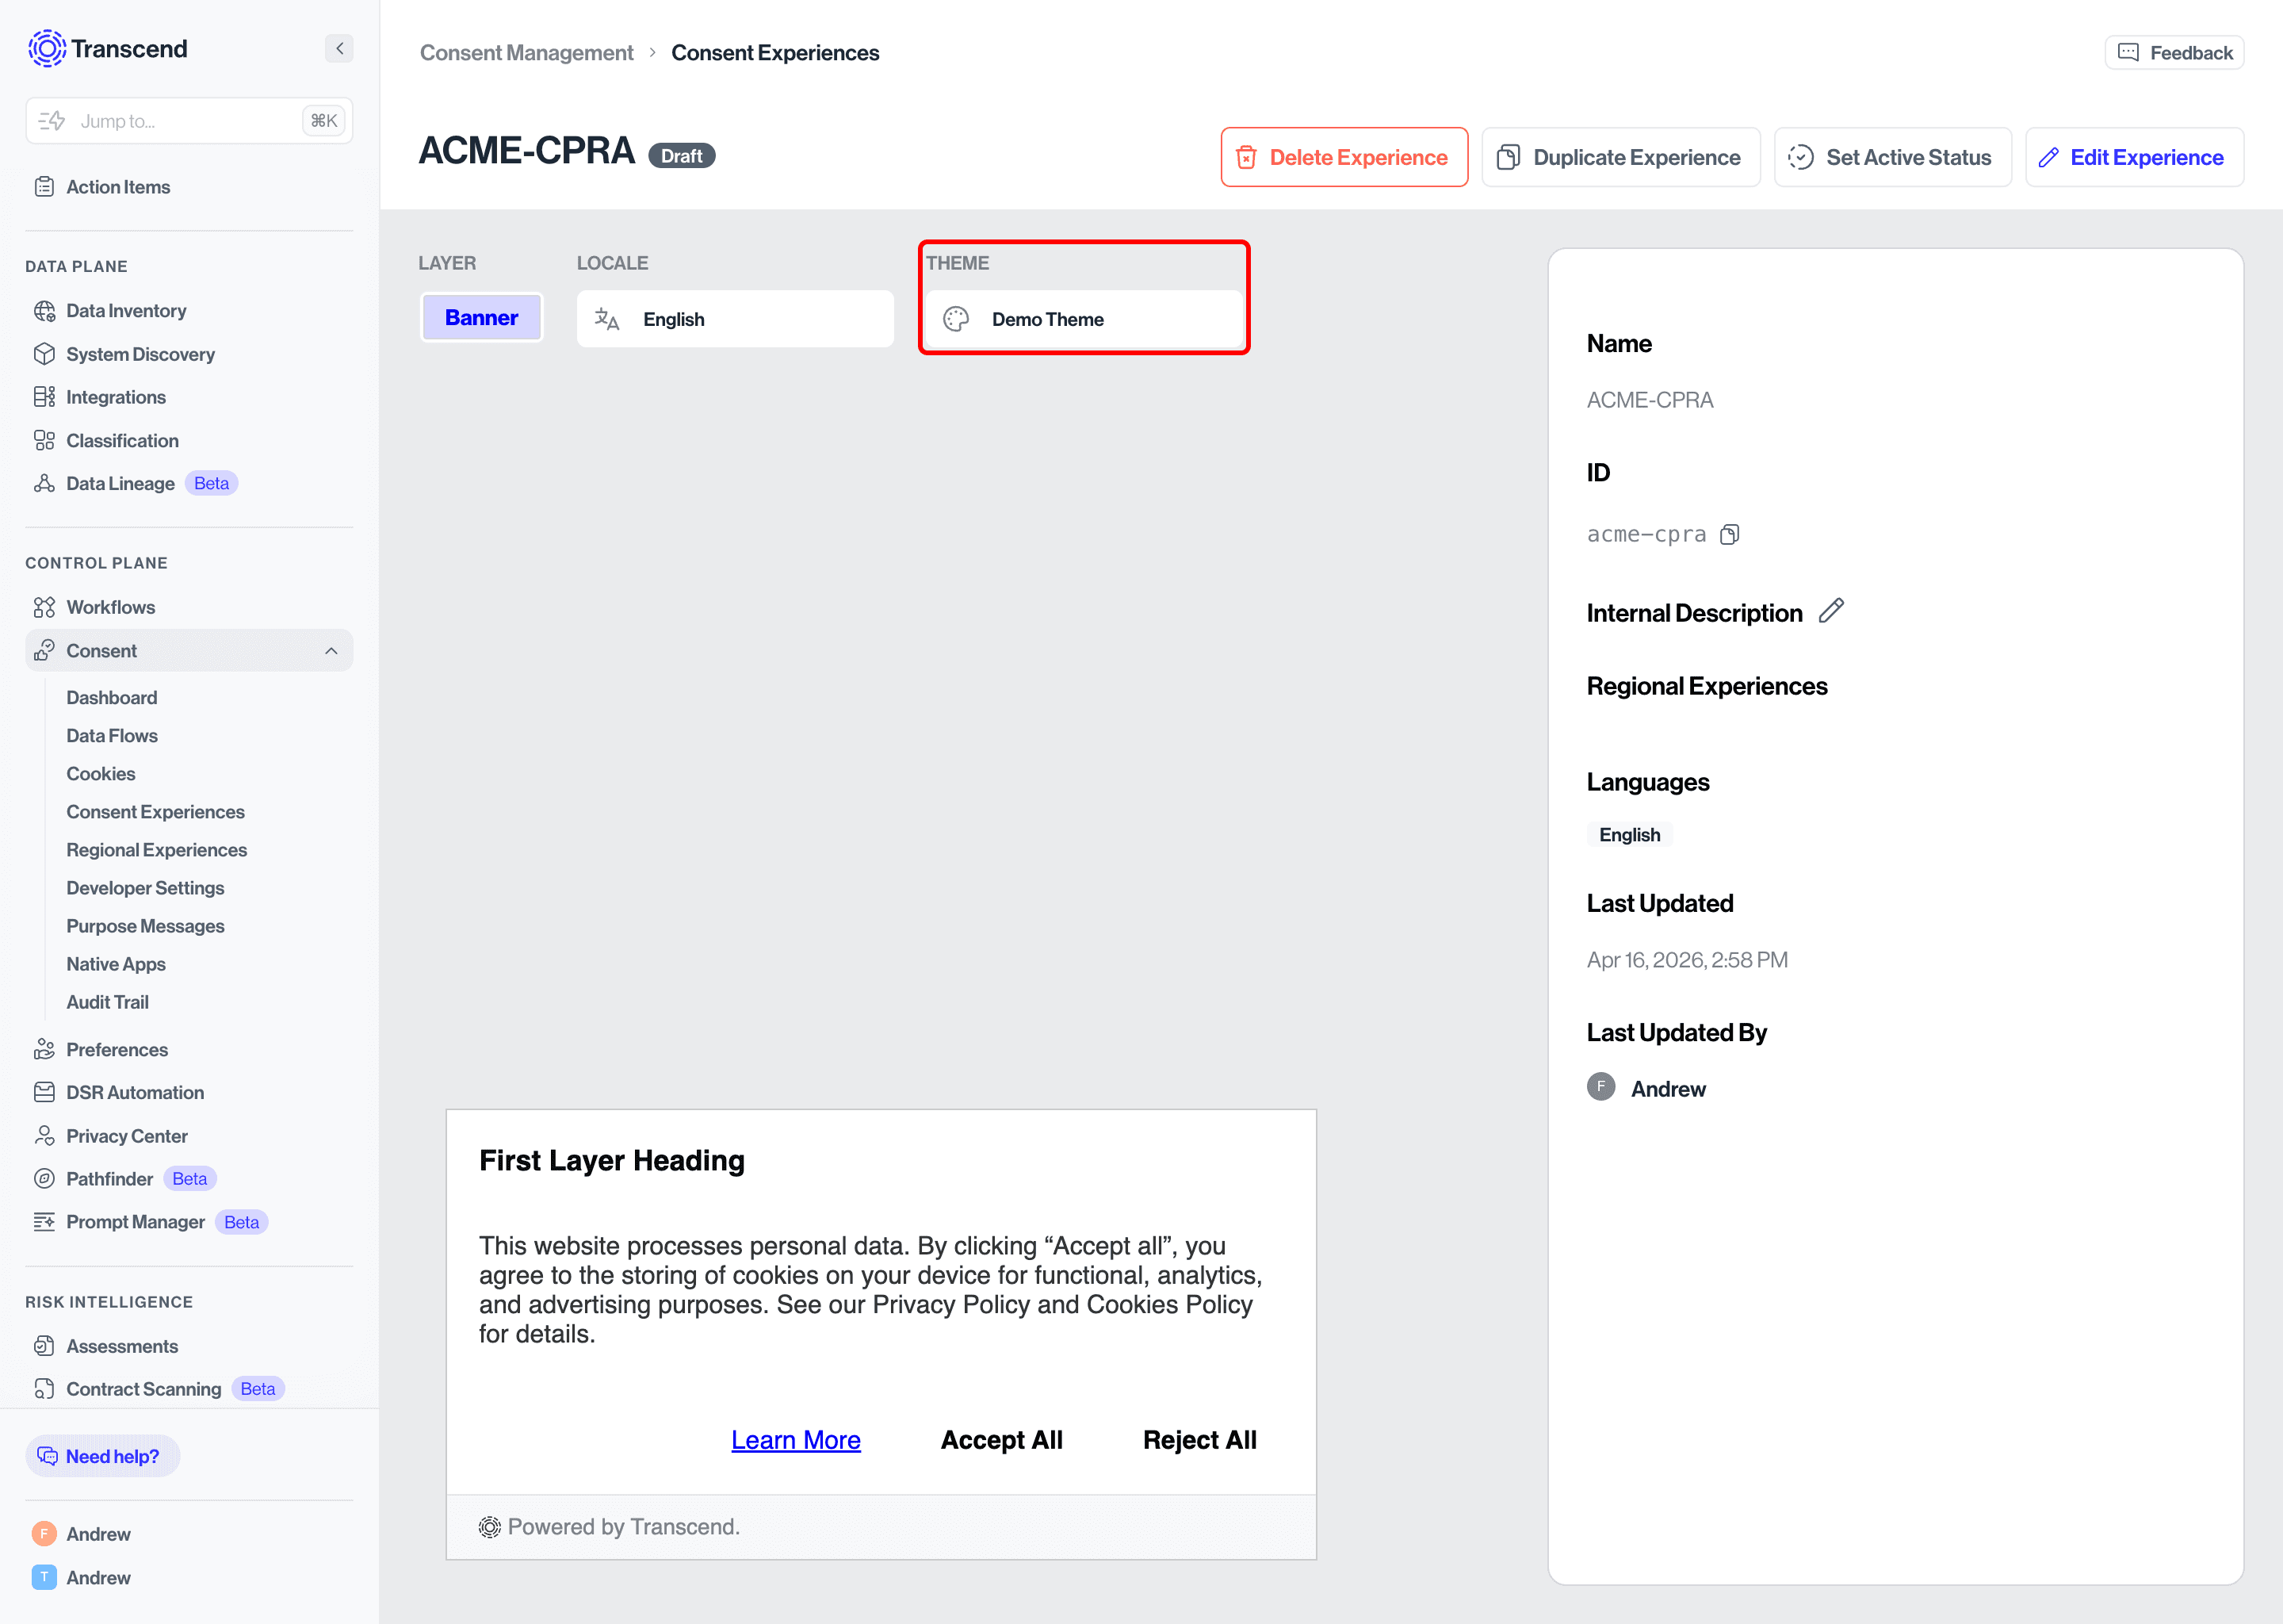The image size is (2283, 1624).
Task: Collapse the sidebar with the chevron button
Action: 338,48
